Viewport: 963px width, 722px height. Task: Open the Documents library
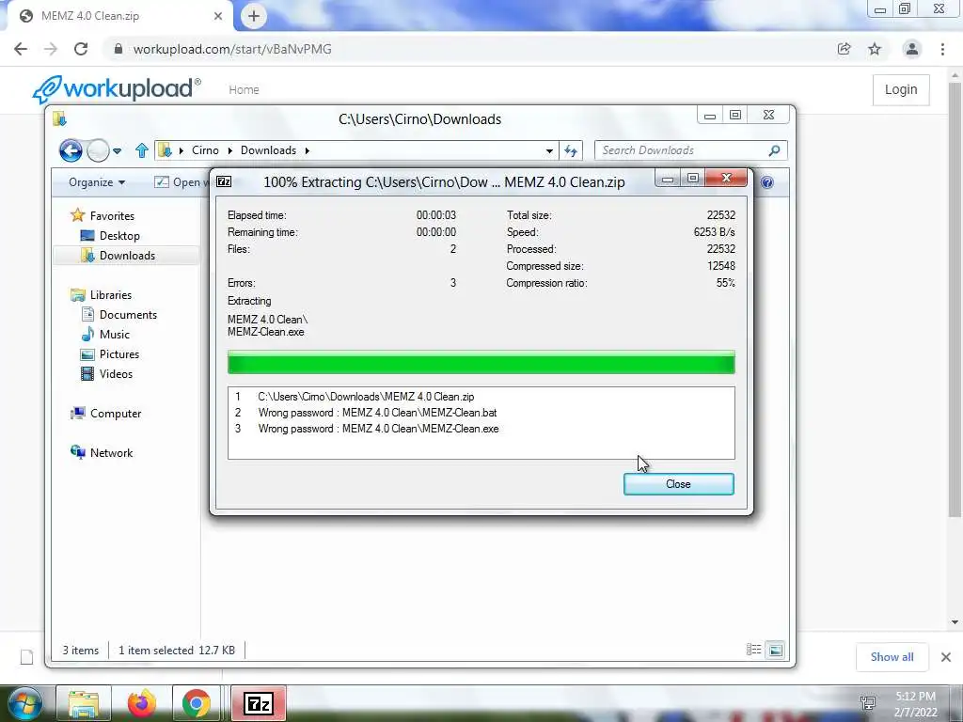click(128, 315)
